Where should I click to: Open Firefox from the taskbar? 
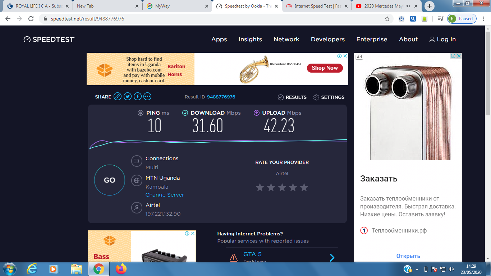point(121,269)
